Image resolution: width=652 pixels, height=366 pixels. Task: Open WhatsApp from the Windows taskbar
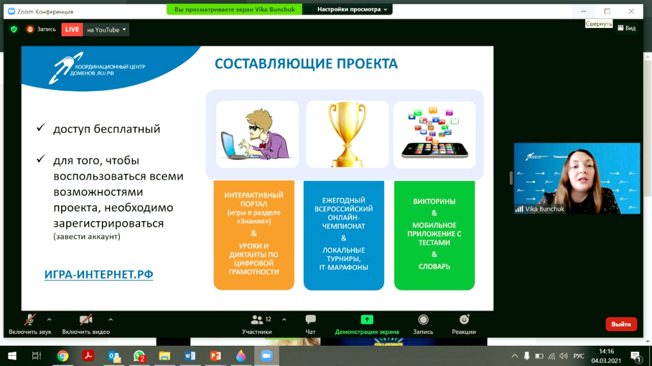[x=139, y=356]
